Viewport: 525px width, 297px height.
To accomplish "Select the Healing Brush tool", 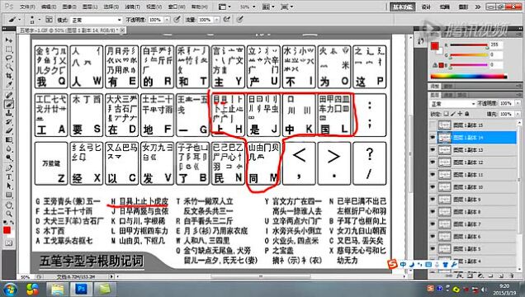I will pos(9,96).
